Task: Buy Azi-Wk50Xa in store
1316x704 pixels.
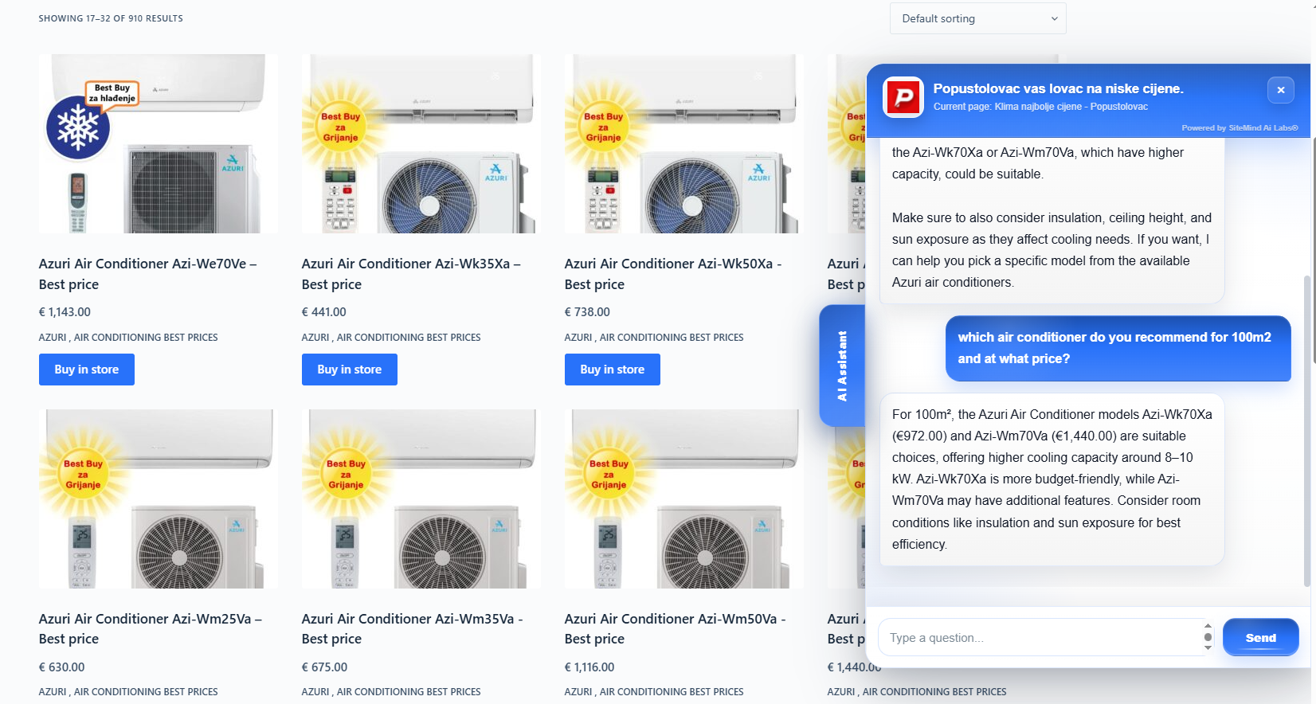Action: click(x=613, y=370)
